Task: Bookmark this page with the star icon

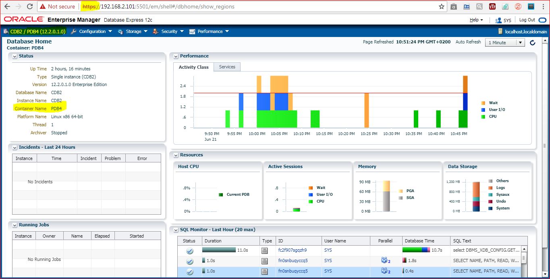Action: (x=442, y=6)
